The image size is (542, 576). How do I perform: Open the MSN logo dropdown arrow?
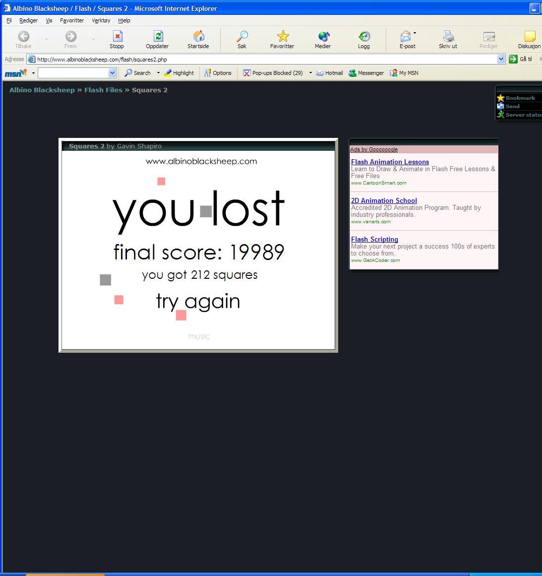[33, 73]
